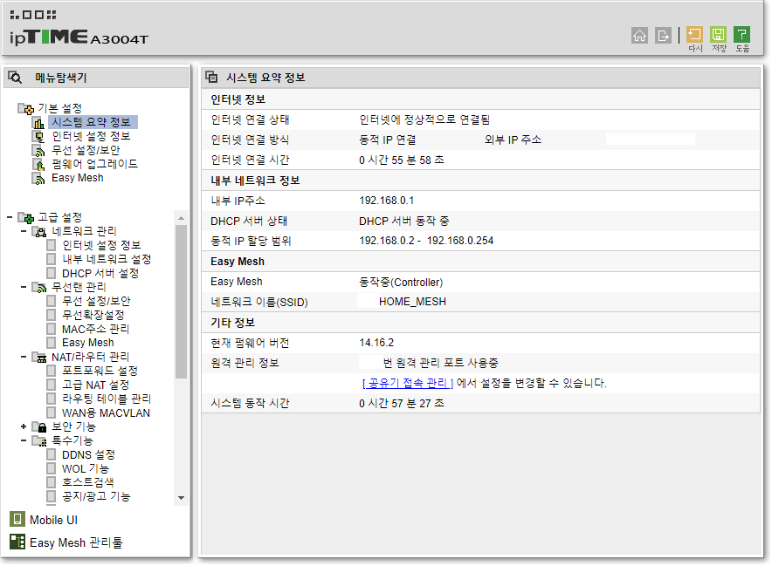Viewport: 772px width, 566px height.
Task: Select DHCP 서버 설정 menu item
Action: [100, 273]
